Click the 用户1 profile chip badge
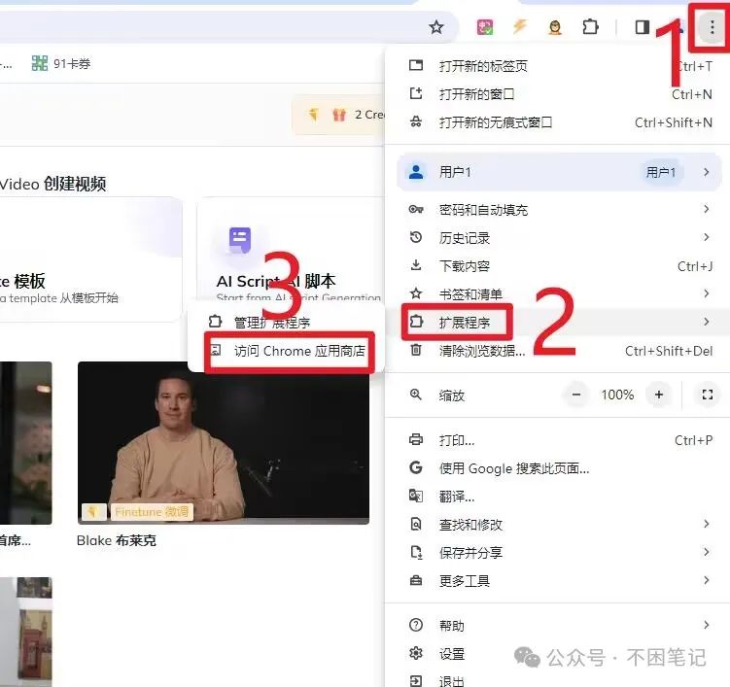The height and width of the screenshot is (687, 730). coord(660,172)
